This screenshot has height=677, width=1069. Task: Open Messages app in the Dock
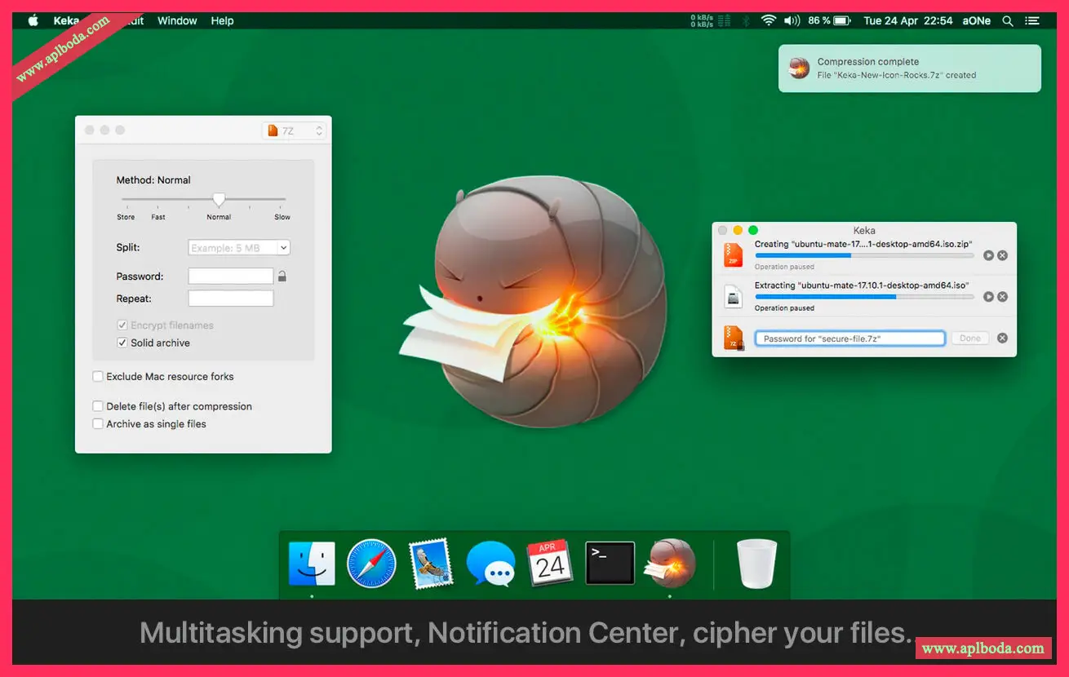click(x=490, y=564)
